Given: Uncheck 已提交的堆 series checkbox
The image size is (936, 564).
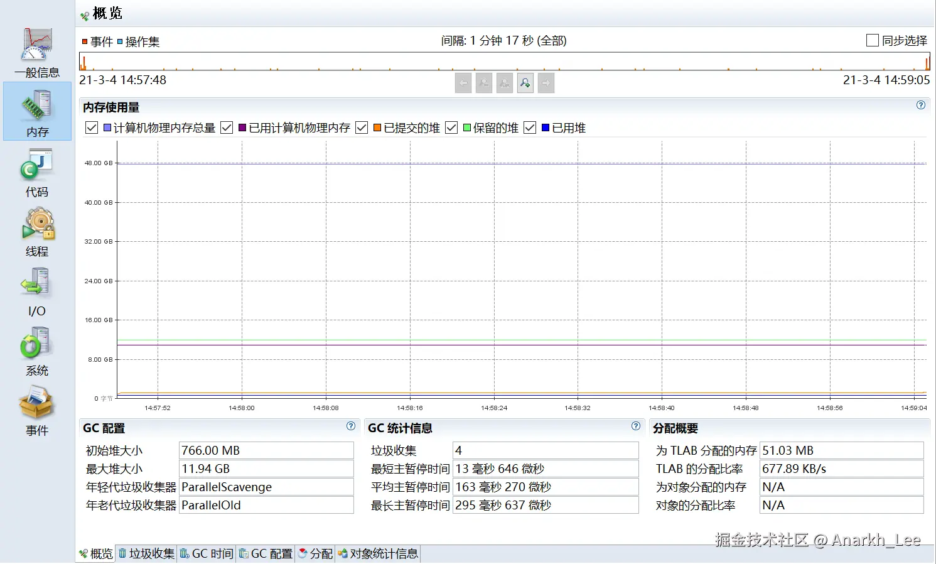Looking at the screenshot, I should tap(362, 127).
